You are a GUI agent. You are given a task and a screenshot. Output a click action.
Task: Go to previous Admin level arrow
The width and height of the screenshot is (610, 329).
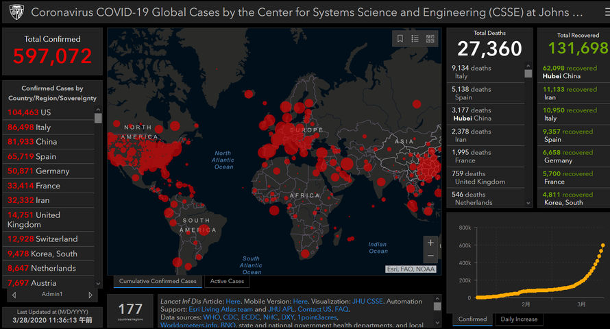(x=14, y=295)
